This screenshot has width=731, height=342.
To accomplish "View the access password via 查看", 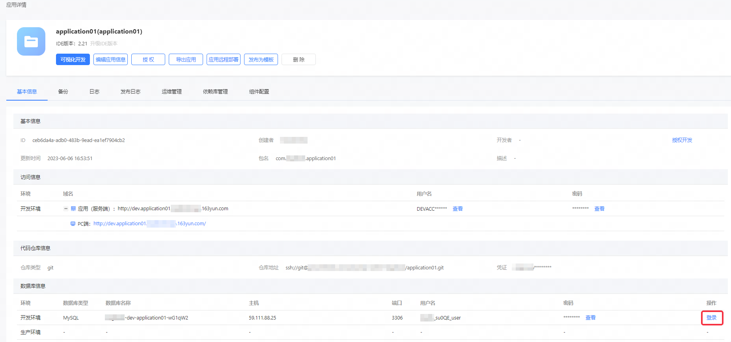I will (599, 209).
